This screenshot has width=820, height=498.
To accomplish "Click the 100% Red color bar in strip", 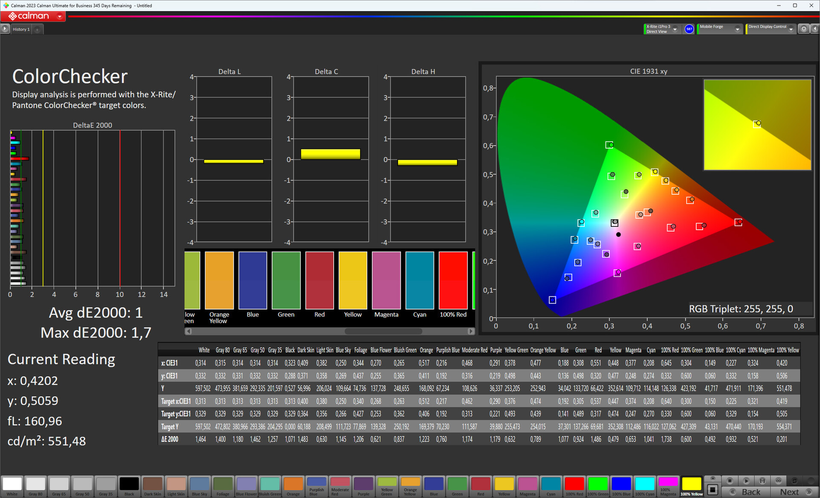I will 453,280.
